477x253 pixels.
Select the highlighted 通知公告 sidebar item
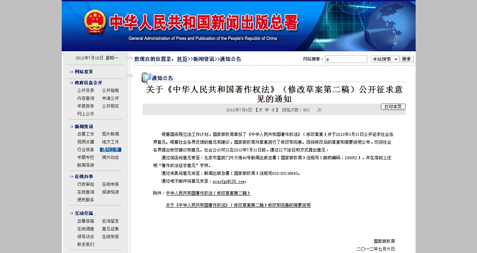(x=111, y=150)
